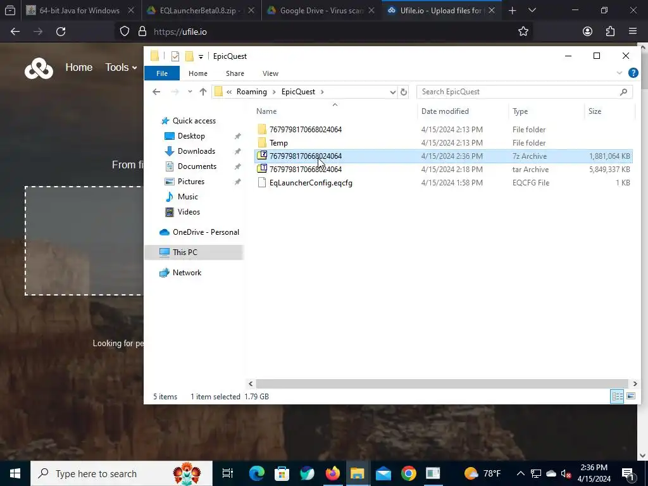Expand the breadcrumb overflow chevrons
This screenshot has width=648, height=486.
tap(229, 92)
